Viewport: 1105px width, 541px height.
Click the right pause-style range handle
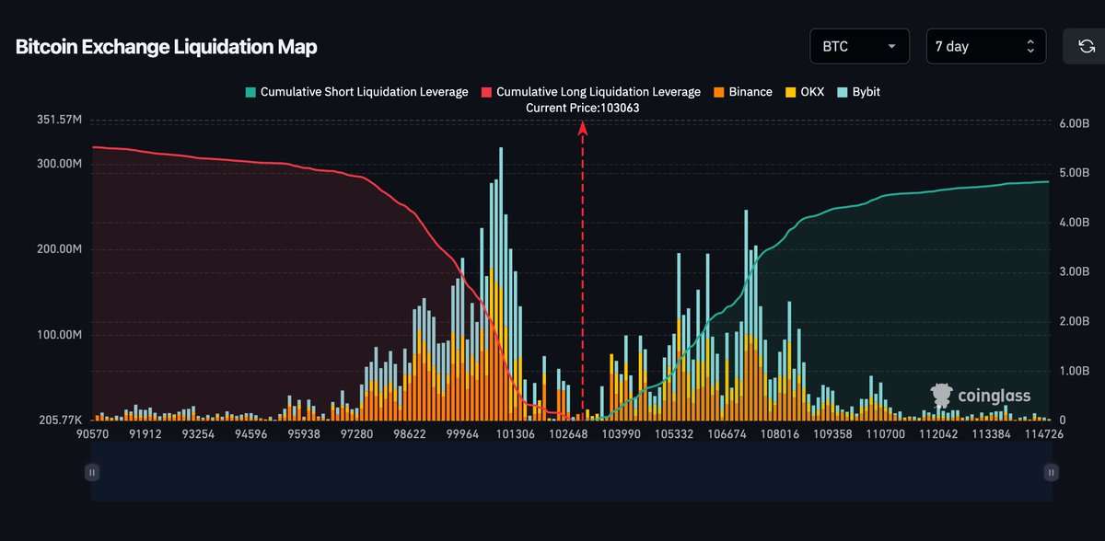pyautogui.click(x=1051, y=472)
